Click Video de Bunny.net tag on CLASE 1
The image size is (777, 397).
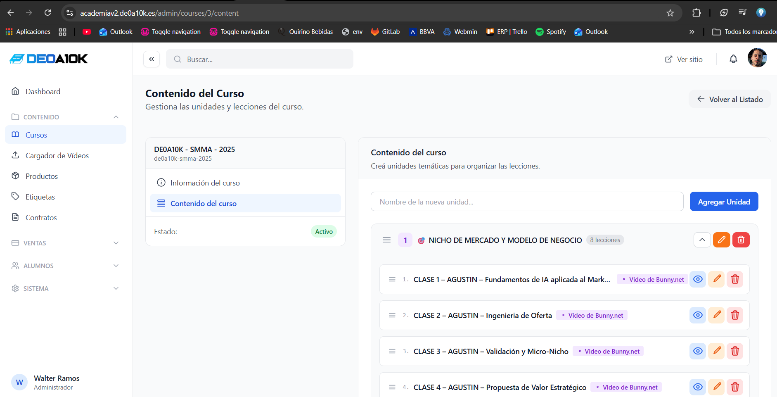tap(653, 279)
